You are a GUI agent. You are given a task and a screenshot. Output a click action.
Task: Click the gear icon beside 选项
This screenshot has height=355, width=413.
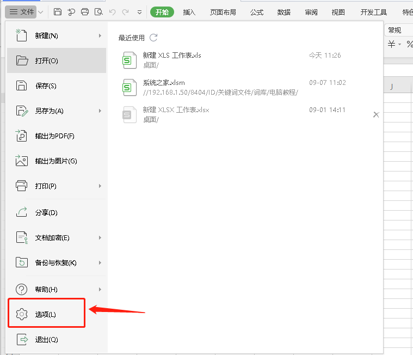[x=22, y=314]
